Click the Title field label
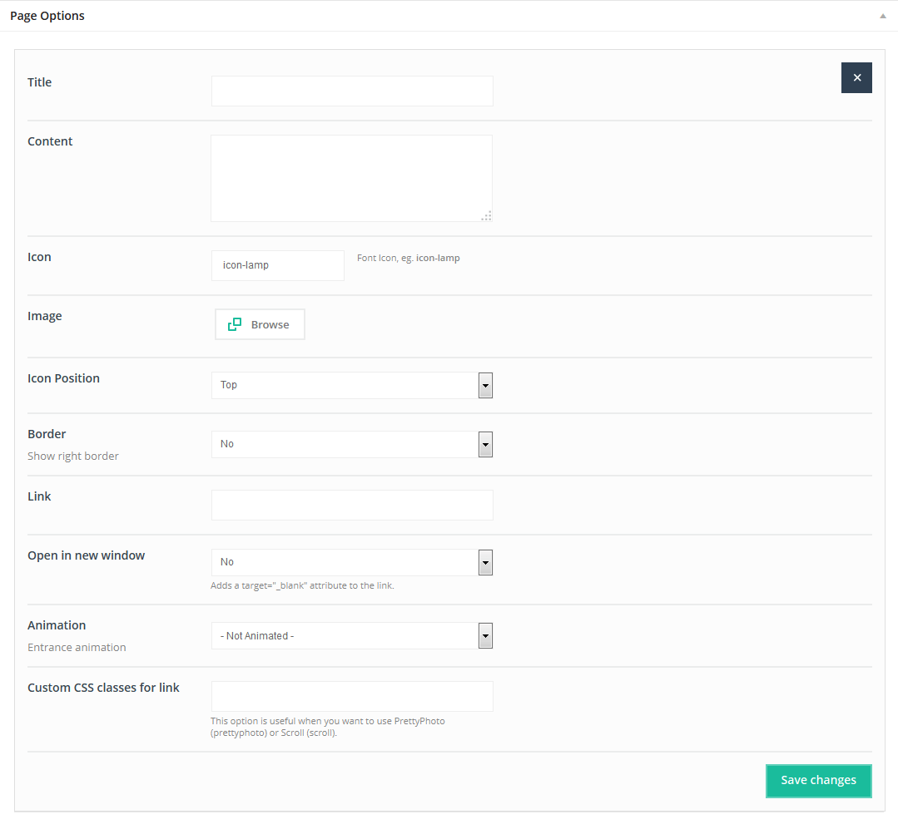Image resolution: width=898 pixels, height=839 pixels. (40, 82)
